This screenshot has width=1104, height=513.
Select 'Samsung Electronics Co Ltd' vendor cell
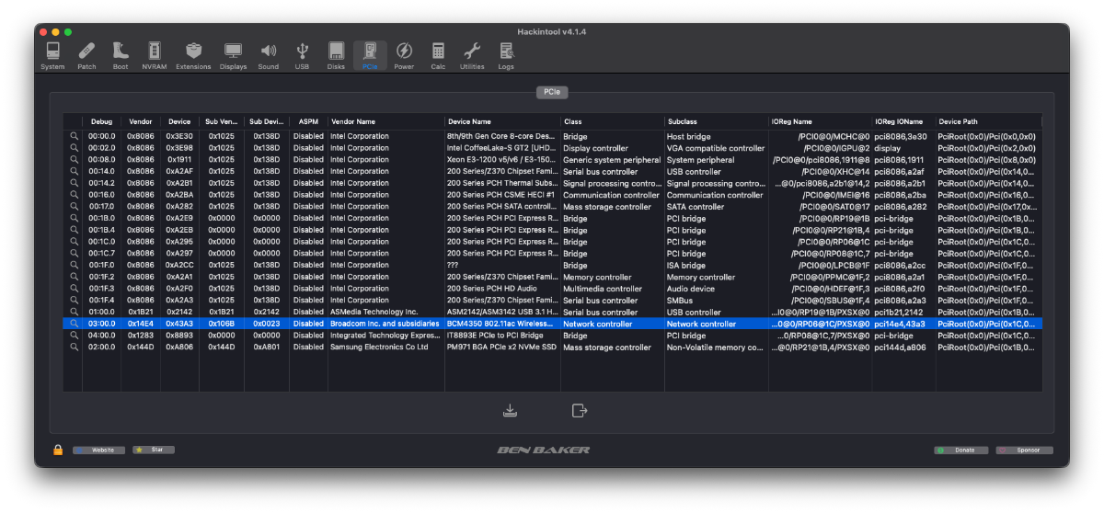pos(386,348)
